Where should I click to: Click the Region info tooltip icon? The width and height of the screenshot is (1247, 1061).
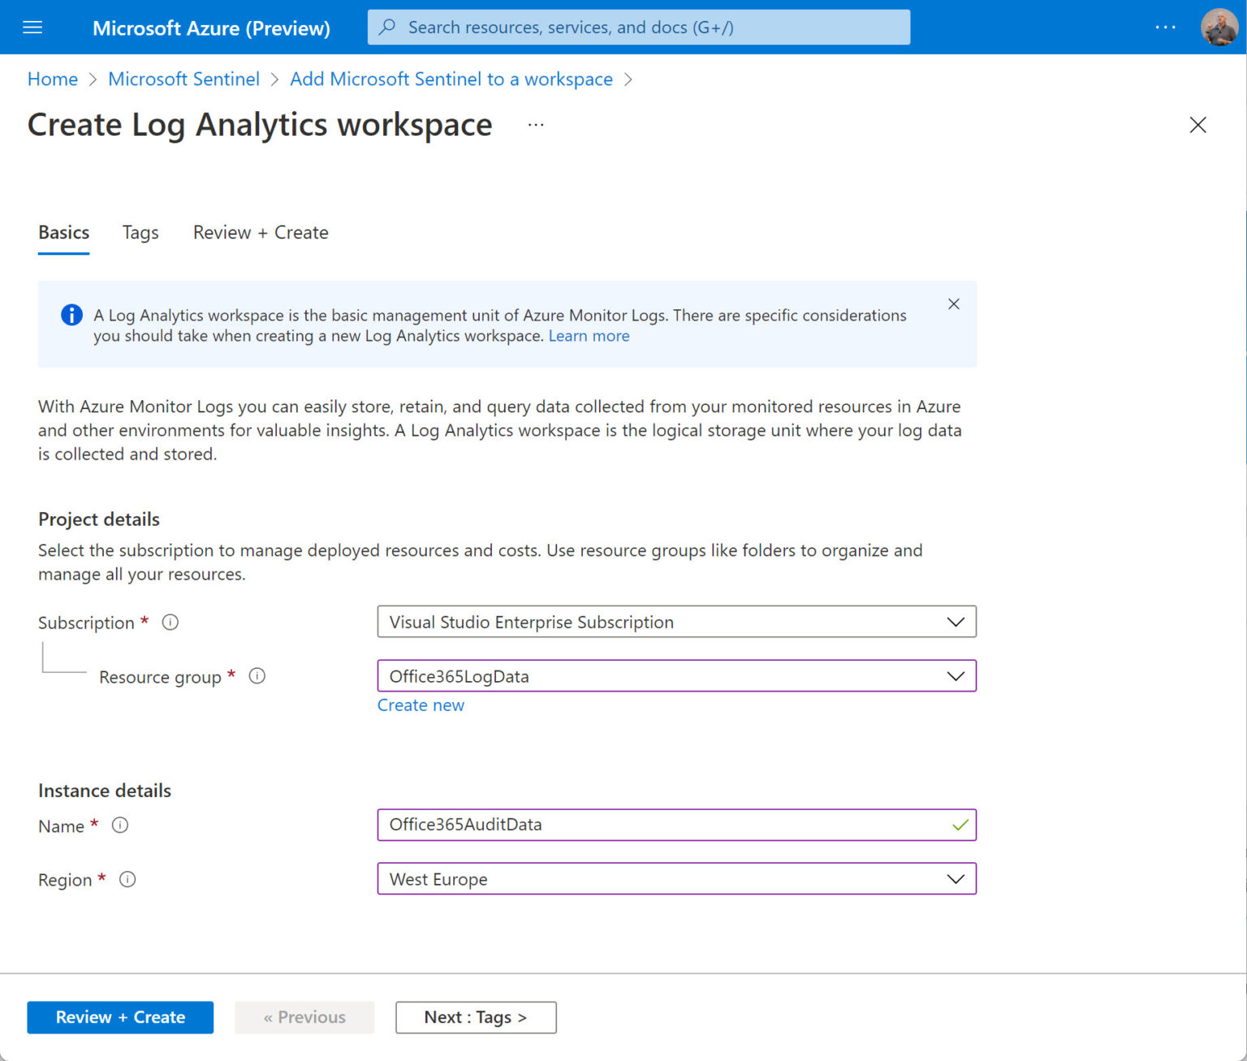click(x=127, y=879)
